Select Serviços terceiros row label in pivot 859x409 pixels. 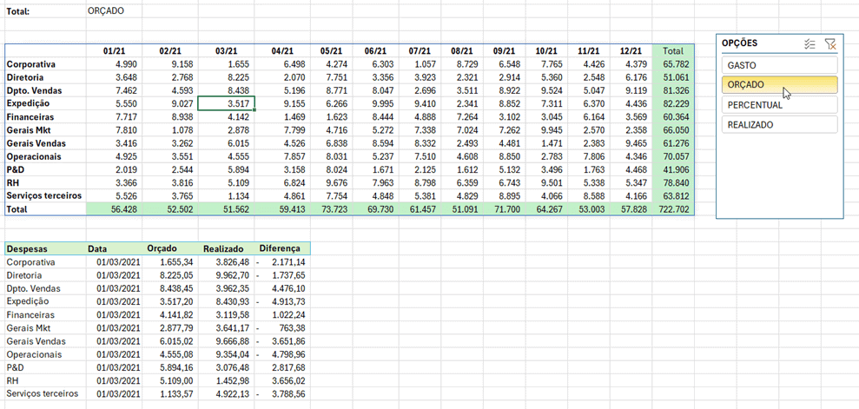point(45,195)
